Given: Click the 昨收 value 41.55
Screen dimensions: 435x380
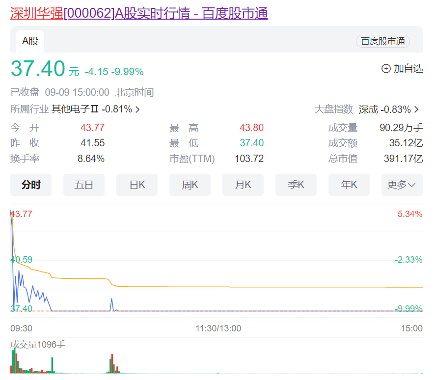Looking at the screenshot, I should pyautogui.click(x=92, y=143).
